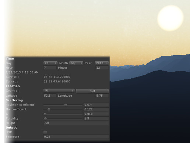Click the Minute label
Screen dimensions: 190x143
pos(63,68)
